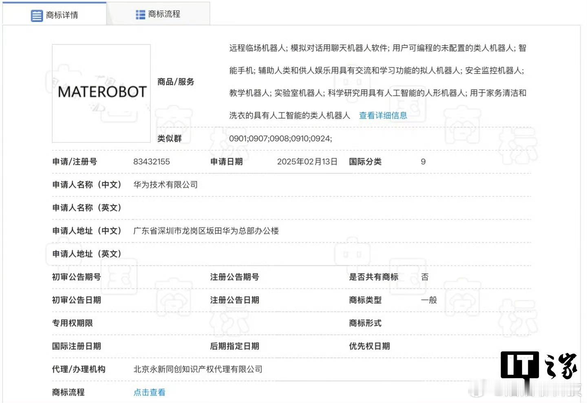The height and width of the screenshot is (403, 587).
Task: Open the 商标详情 tab
Action: click(x=55, y=15)
